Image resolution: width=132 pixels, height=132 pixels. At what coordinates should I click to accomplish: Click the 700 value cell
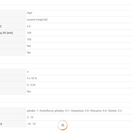(x=79, y=39)
